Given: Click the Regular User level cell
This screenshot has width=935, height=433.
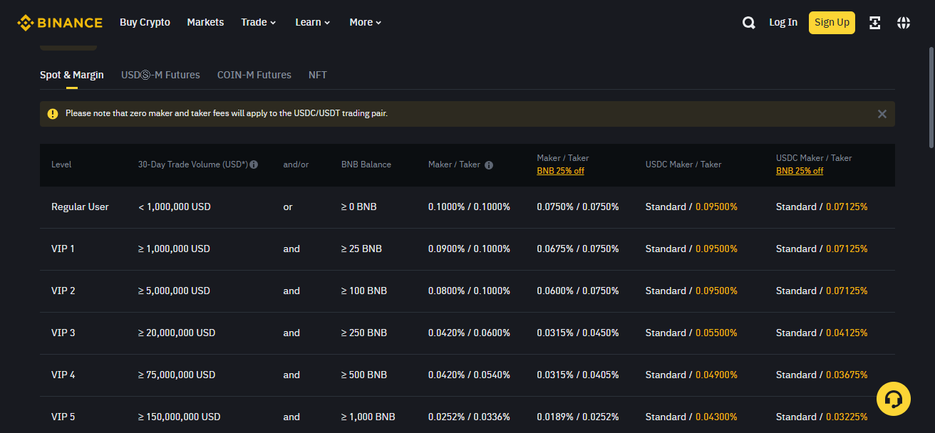Looking at the screenshot, I should tap(80, 207).
